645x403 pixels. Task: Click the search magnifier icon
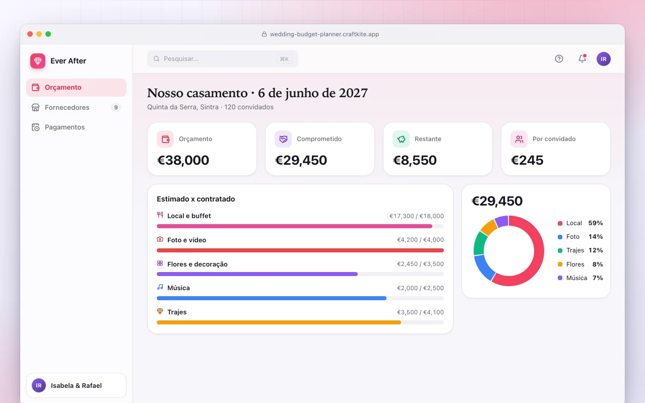tap(157, 59)
